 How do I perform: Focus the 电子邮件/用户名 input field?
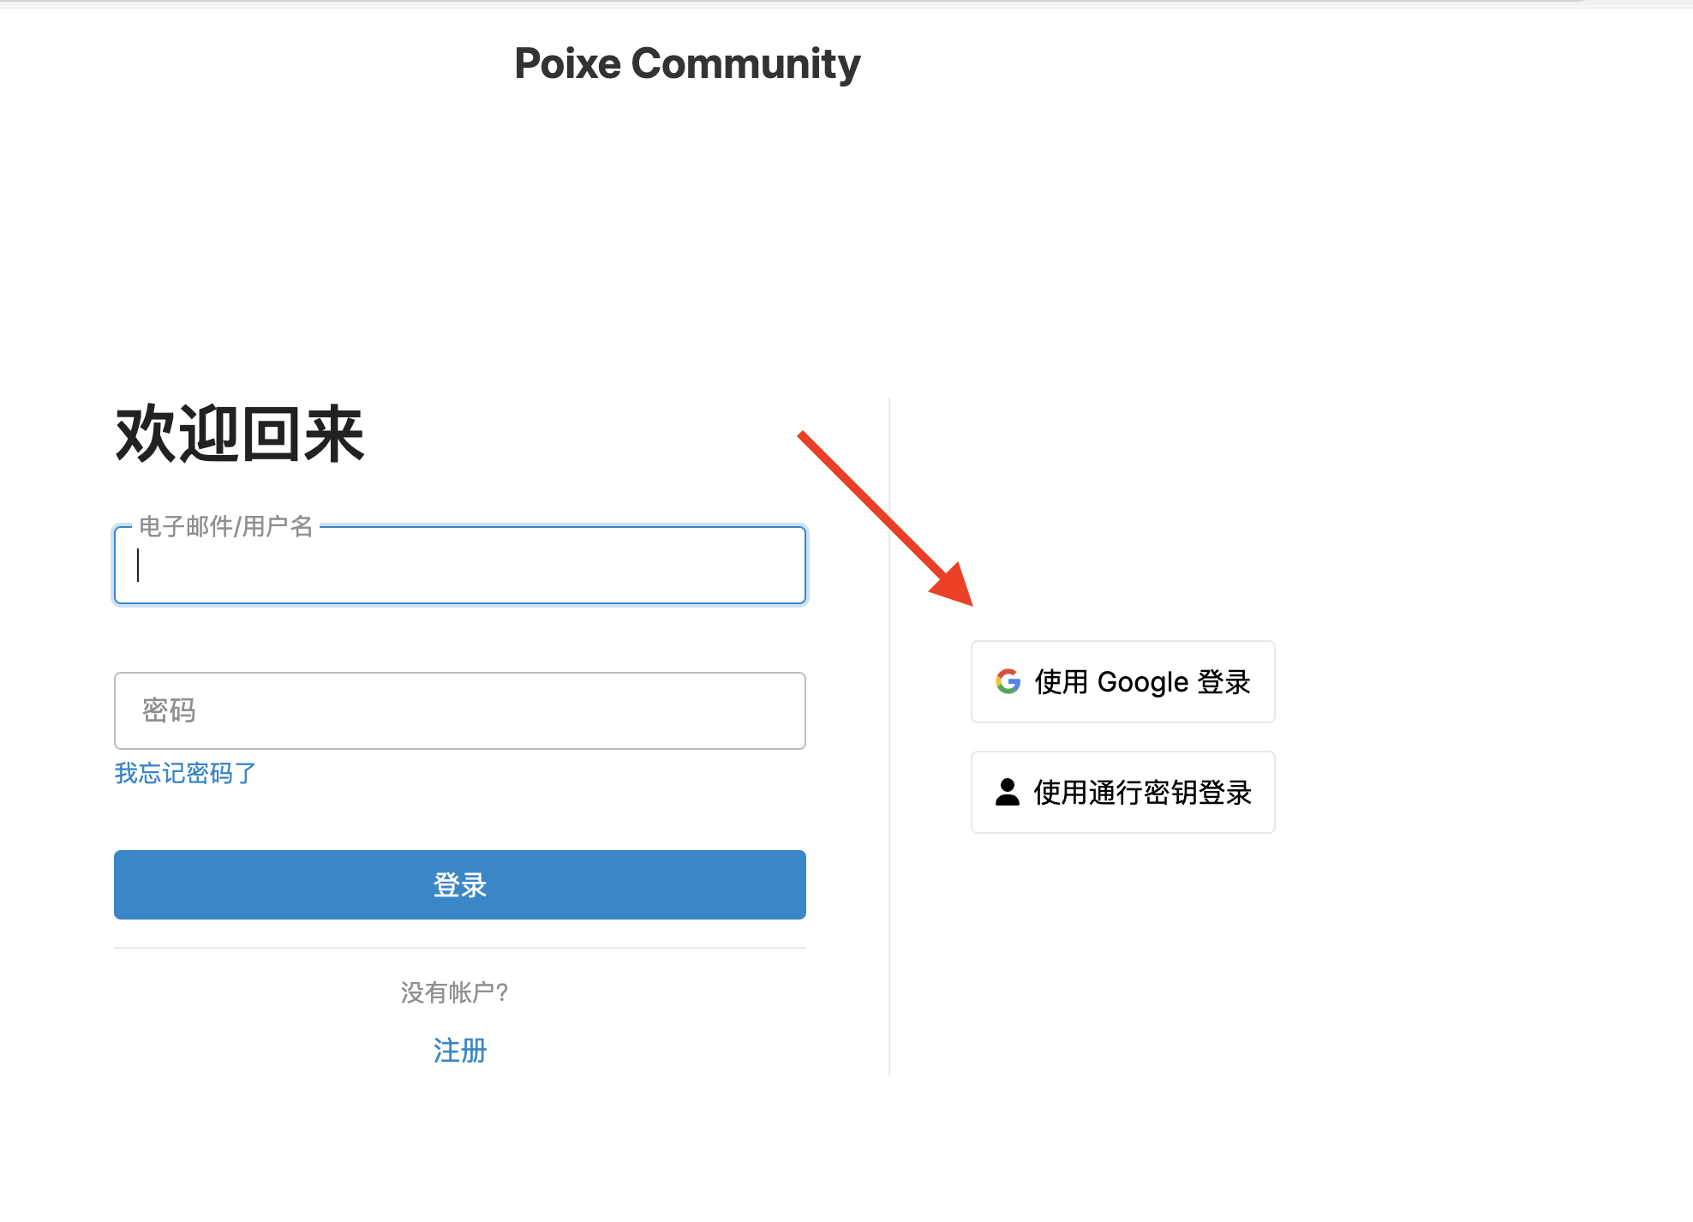point(459,566)
